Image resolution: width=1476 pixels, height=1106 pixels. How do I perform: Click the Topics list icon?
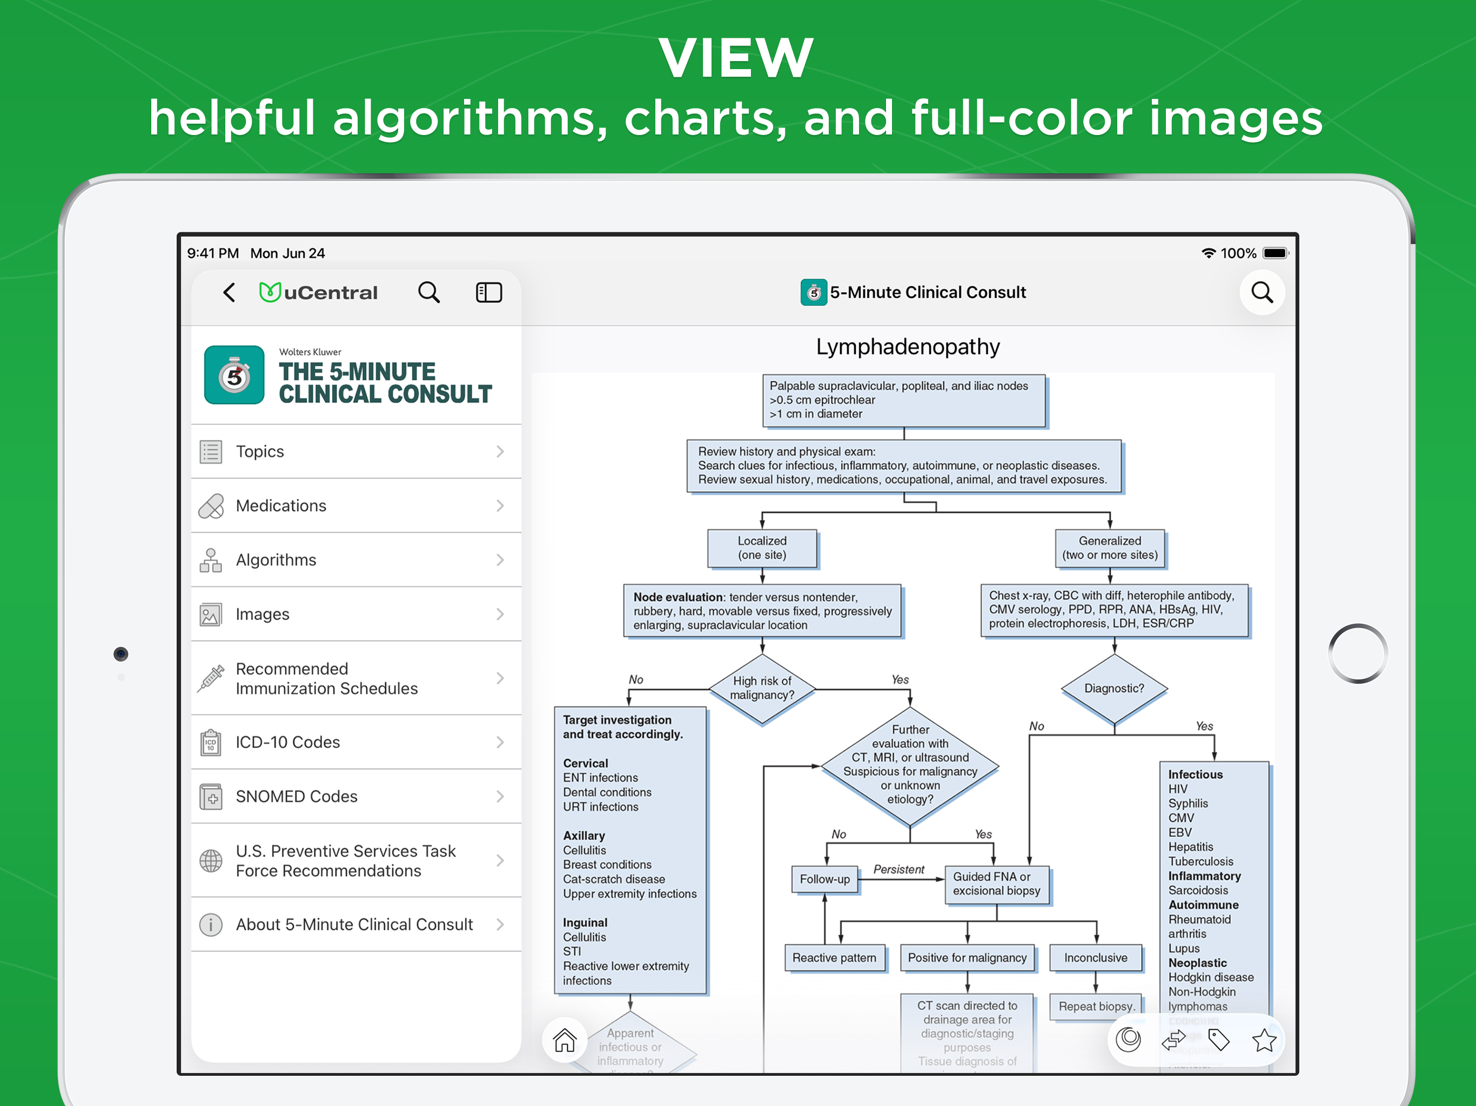click(211, 451)
